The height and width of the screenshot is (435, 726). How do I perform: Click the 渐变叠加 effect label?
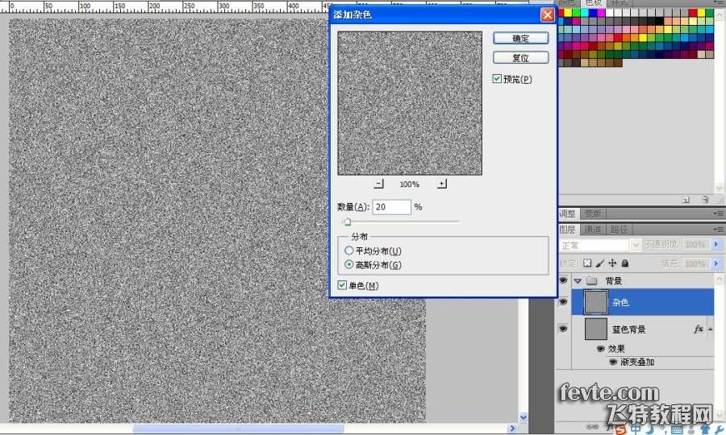pyautogui.click(x=637, y=362)
